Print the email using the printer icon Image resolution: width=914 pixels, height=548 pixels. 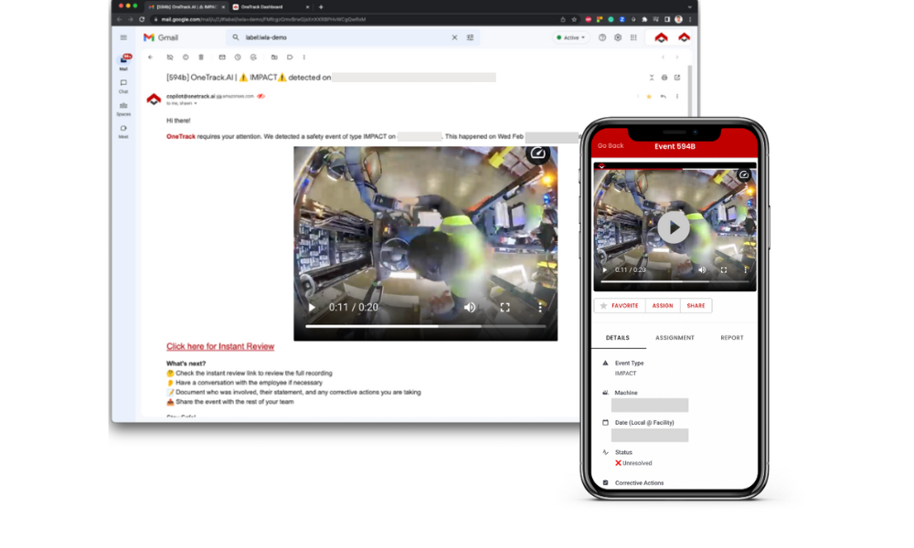pos(664,78)
